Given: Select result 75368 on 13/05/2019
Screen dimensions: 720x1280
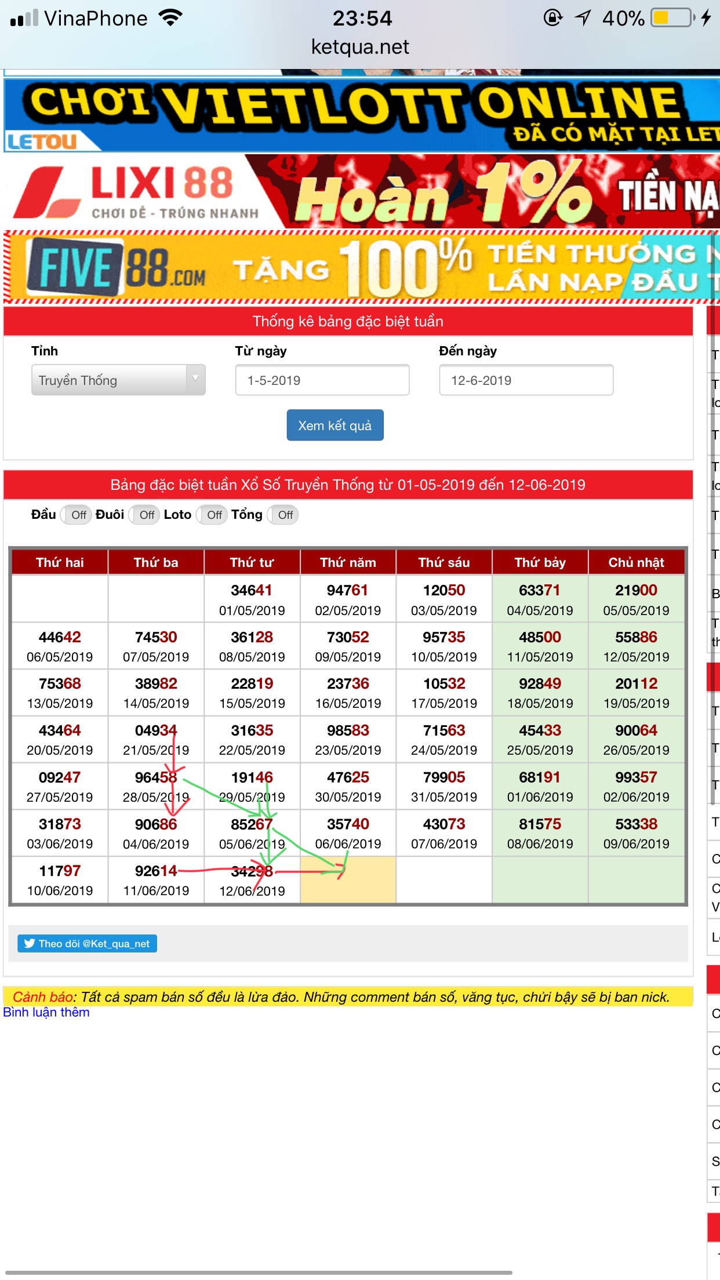Looking at the screenshot, I should 60,693.
